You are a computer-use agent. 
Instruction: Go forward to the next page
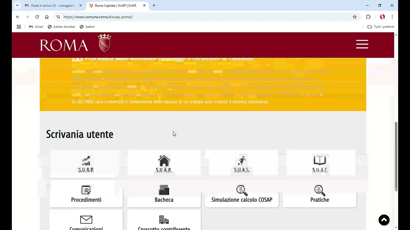27,17
